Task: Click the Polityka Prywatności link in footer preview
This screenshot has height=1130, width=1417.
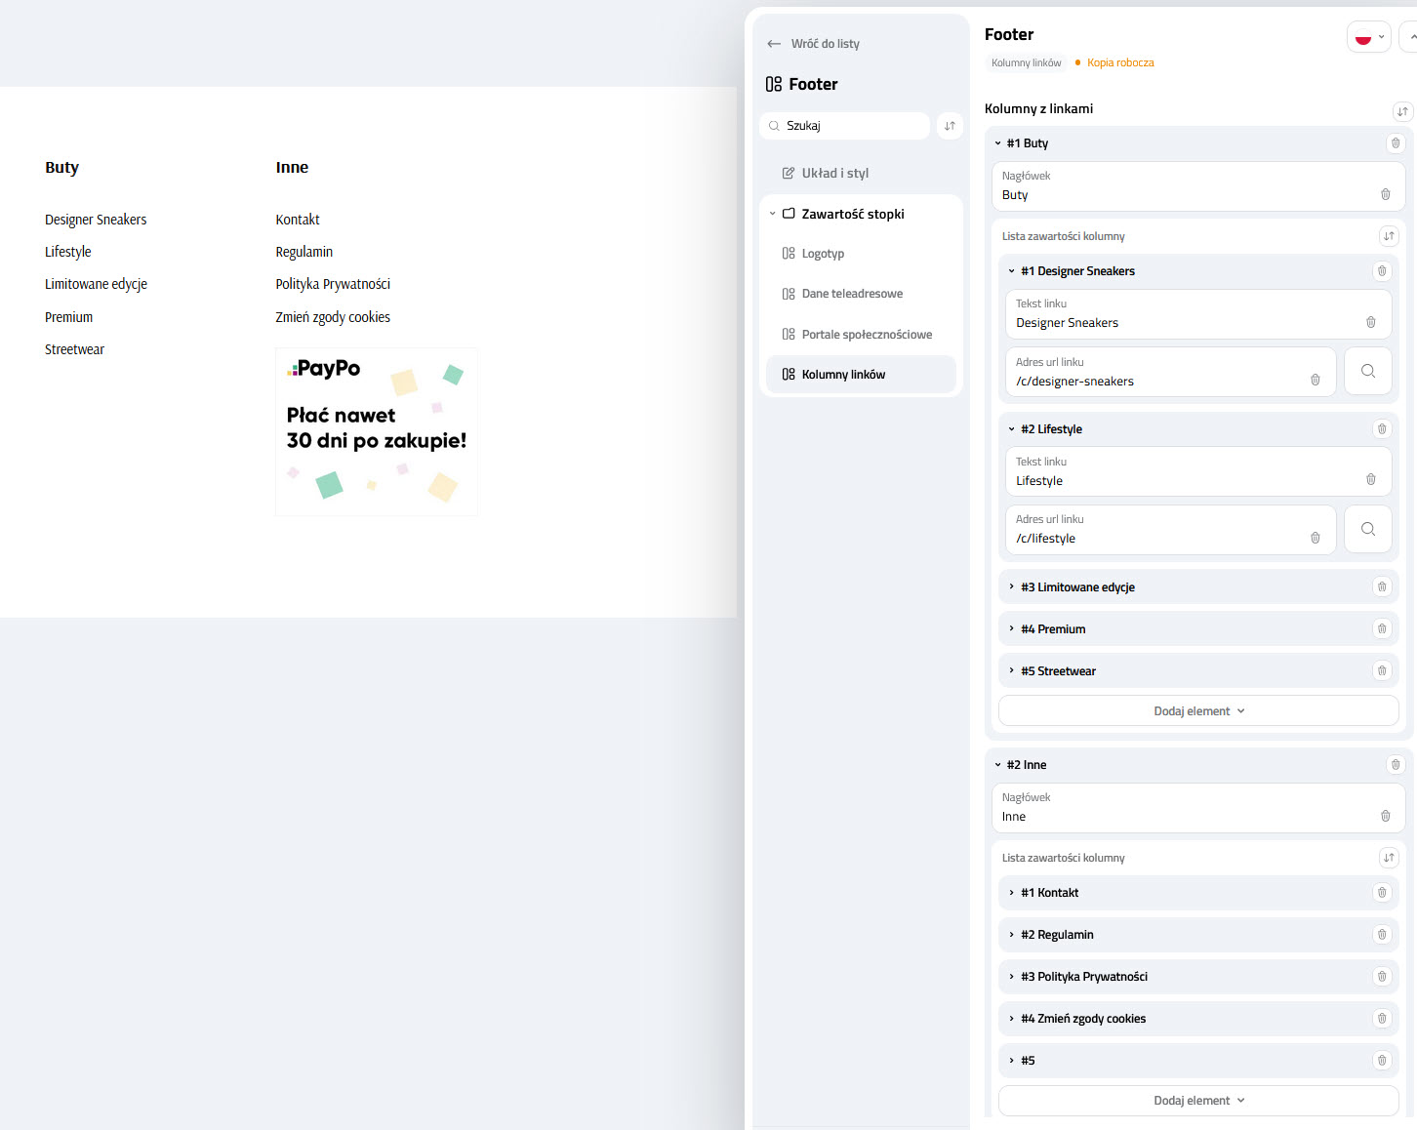Action: click(333, 284)
